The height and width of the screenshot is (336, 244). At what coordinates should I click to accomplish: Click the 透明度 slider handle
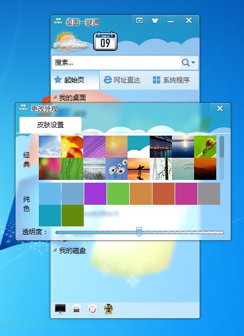tap(139, 232)
